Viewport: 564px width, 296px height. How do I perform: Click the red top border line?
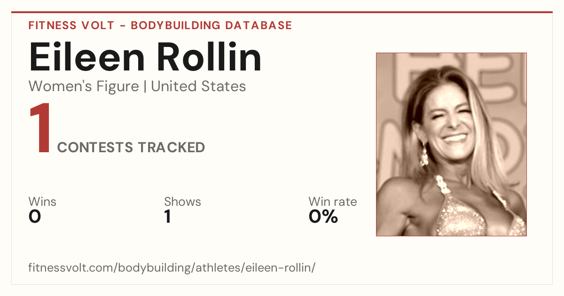pos(282,12)
